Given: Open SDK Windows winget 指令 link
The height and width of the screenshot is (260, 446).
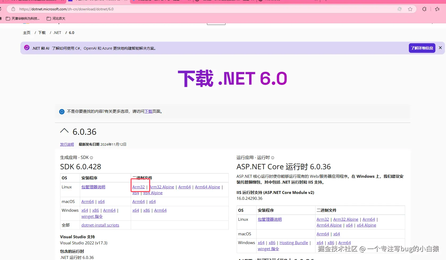Looking at the screenshot, I should [x=92, y=216].
